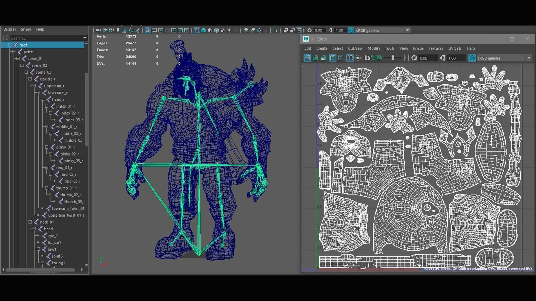536x301 pixels.
Task: Select the clavicle_r joint in outliner
Action: tap(47, 79)
